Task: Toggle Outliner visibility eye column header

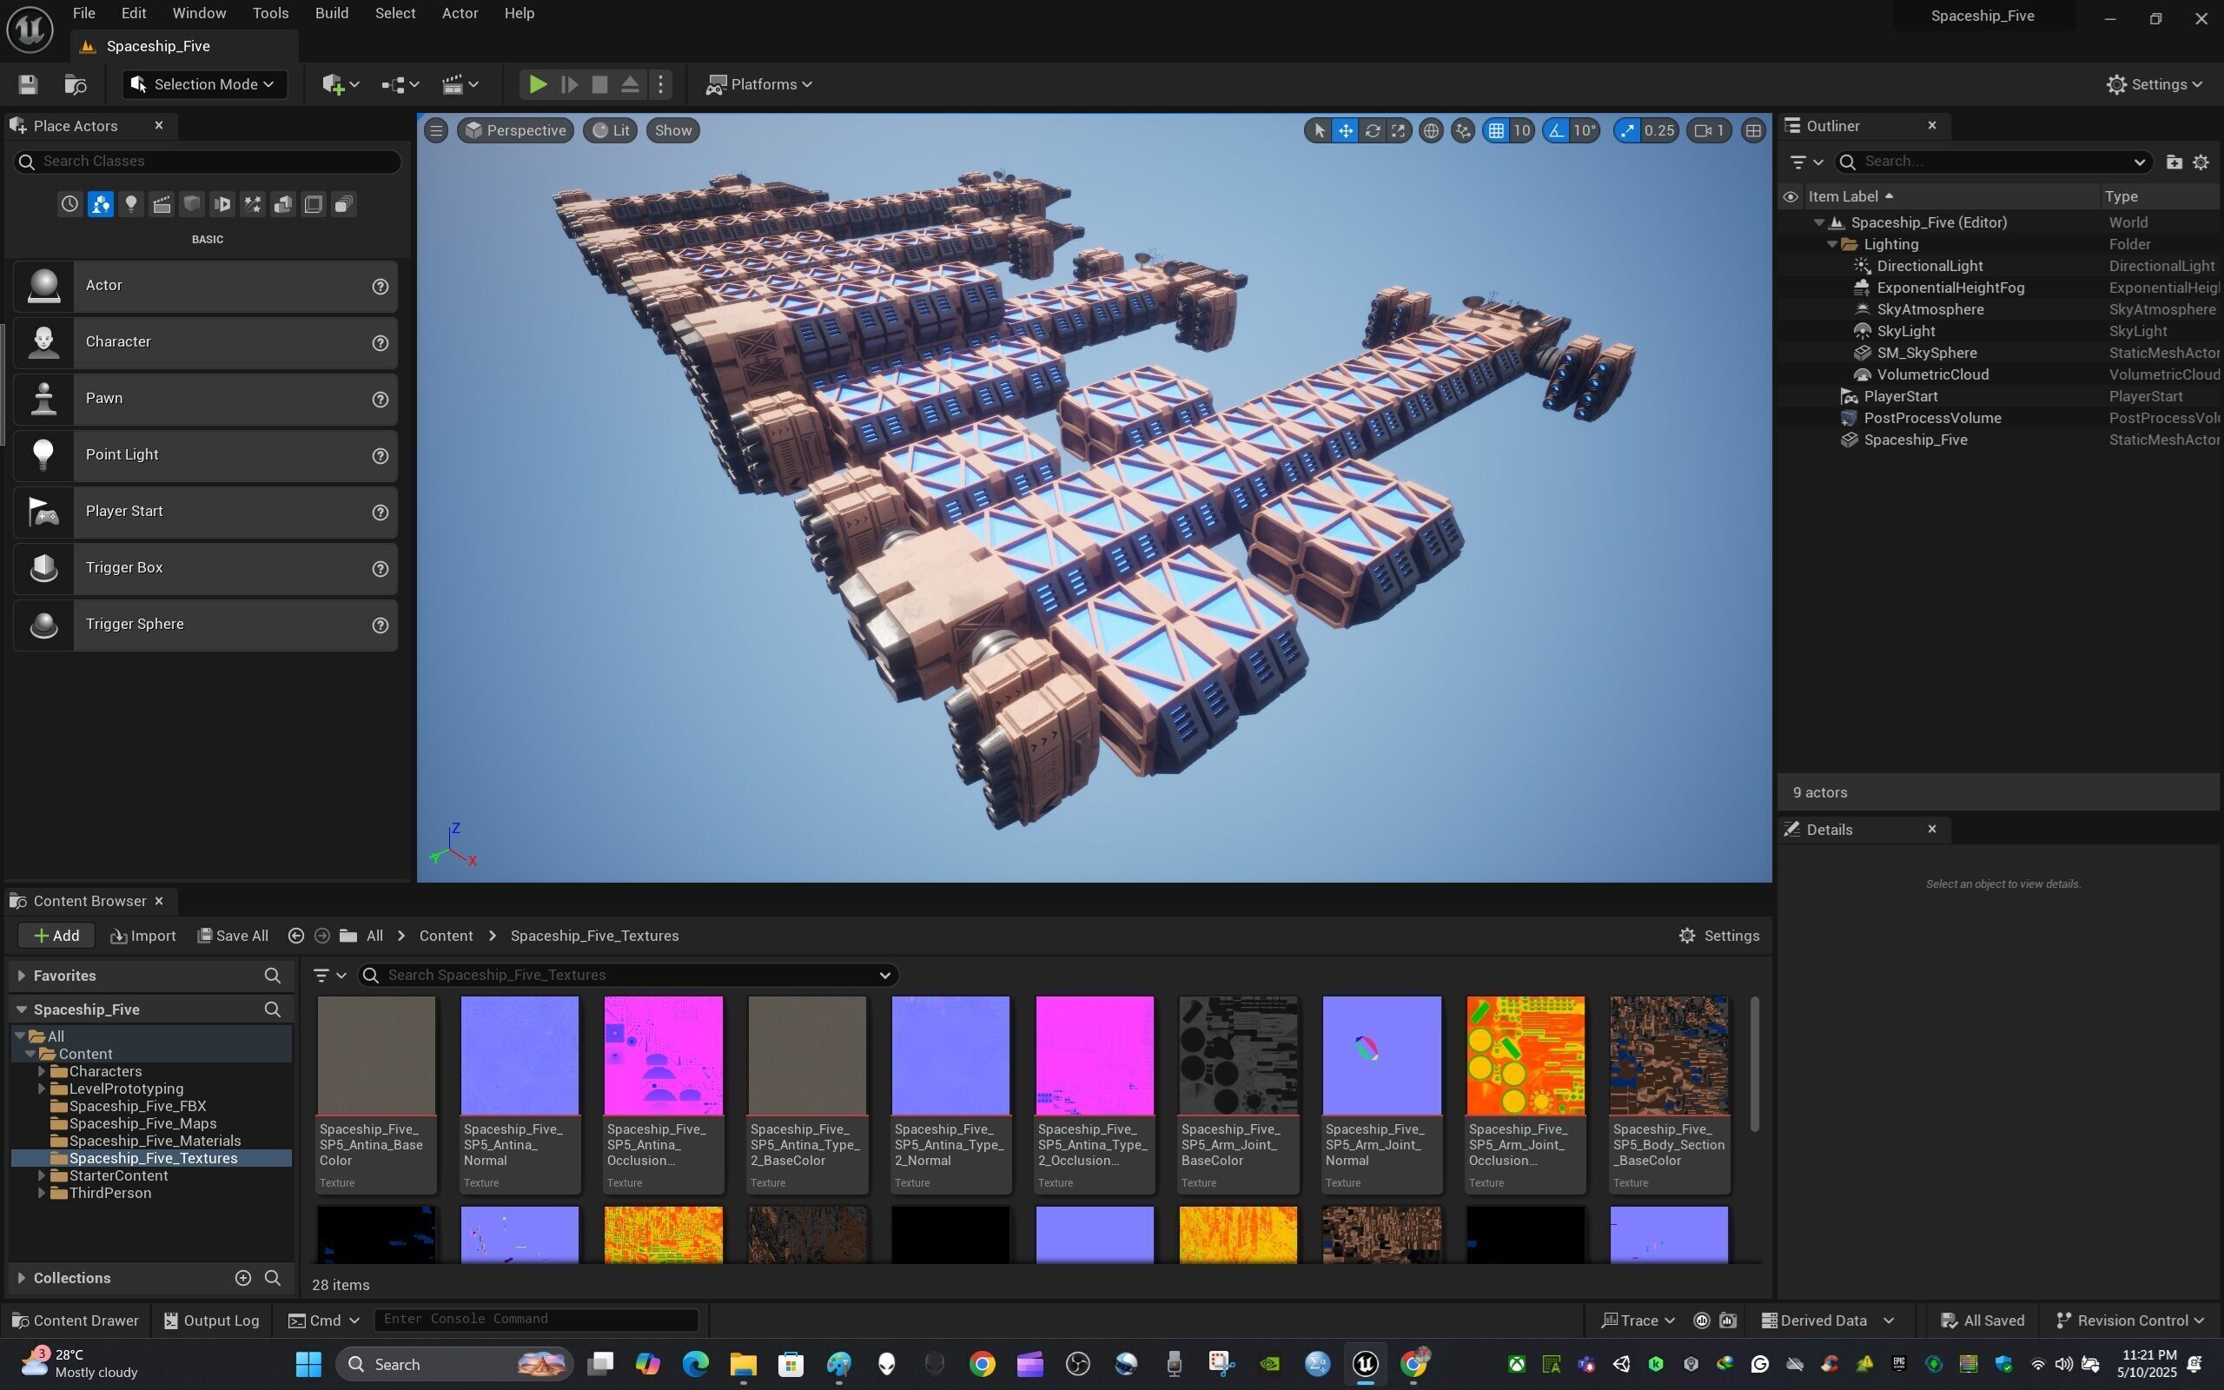Action: (1790, 196)
